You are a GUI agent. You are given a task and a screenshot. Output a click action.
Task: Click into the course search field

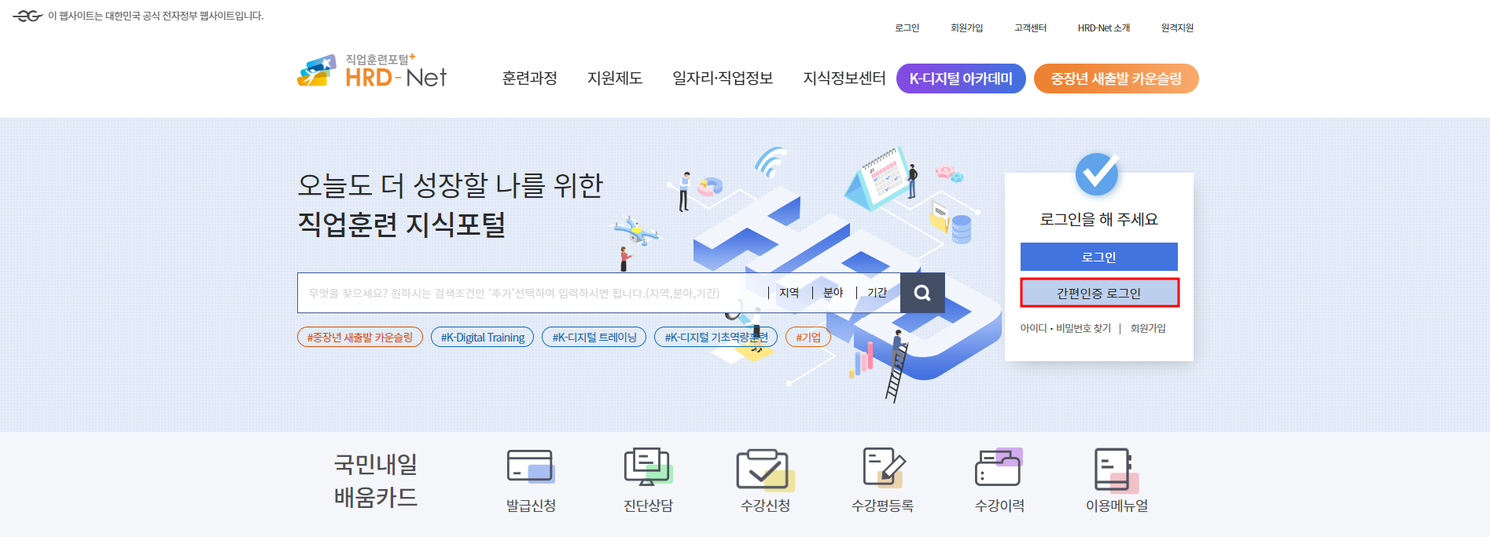pos(527,293)
